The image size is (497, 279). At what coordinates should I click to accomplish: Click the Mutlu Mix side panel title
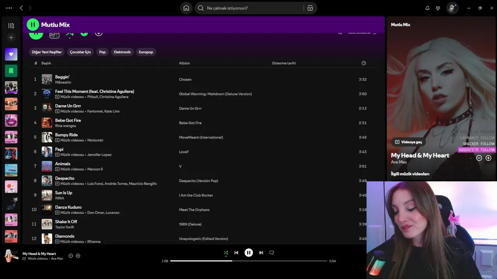[400, 25]
